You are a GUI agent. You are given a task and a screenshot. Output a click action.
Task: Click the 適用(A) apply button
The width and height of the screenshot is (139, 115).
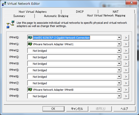(100, 109)
